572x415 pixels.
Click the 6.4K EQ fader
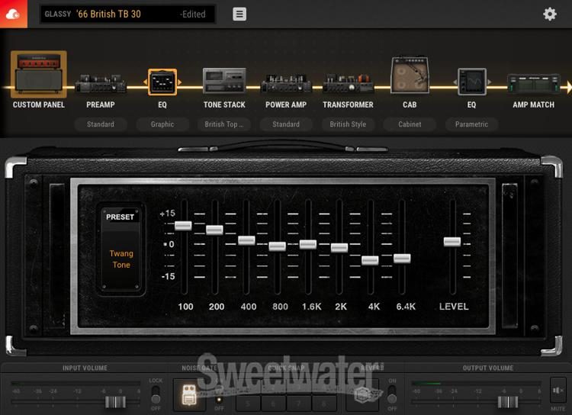pyautogui.click(x=402, y=258)
